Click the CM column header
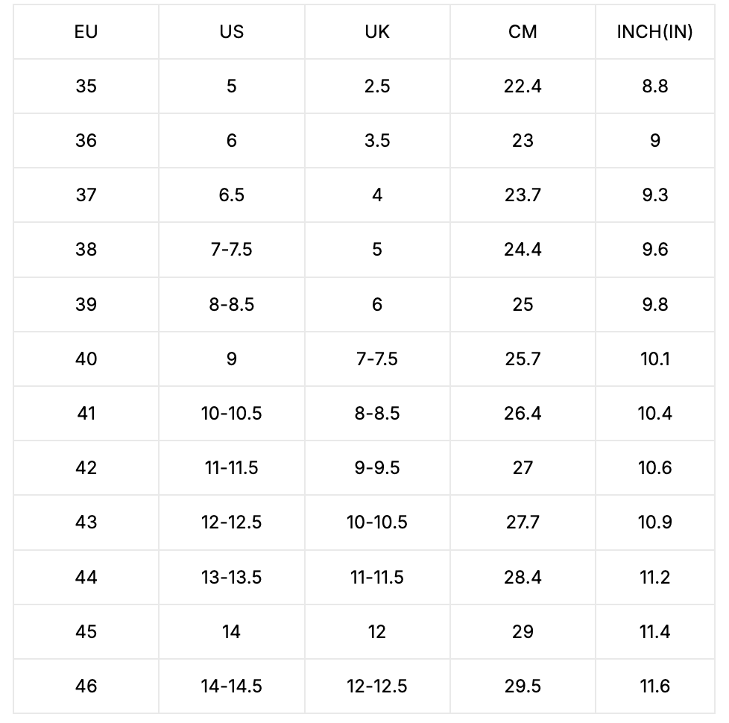The image size is (729, 723). coord(523,32)
